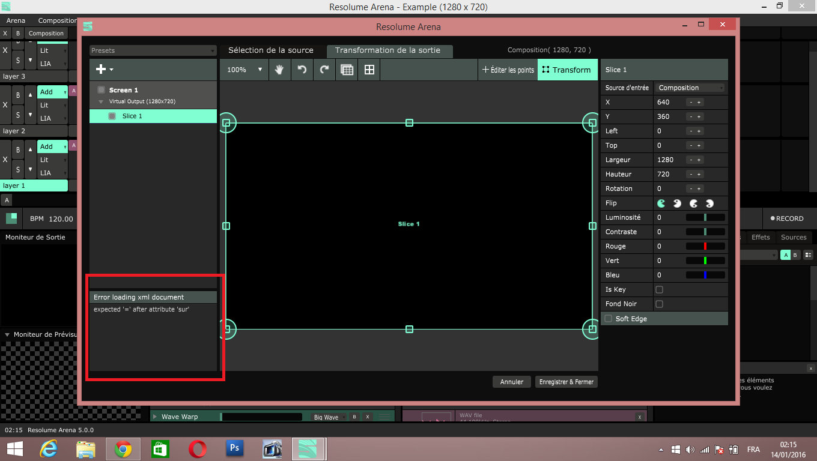Click the Largeur value field showing 1280

pyautogui.click(x=666, y=160)
